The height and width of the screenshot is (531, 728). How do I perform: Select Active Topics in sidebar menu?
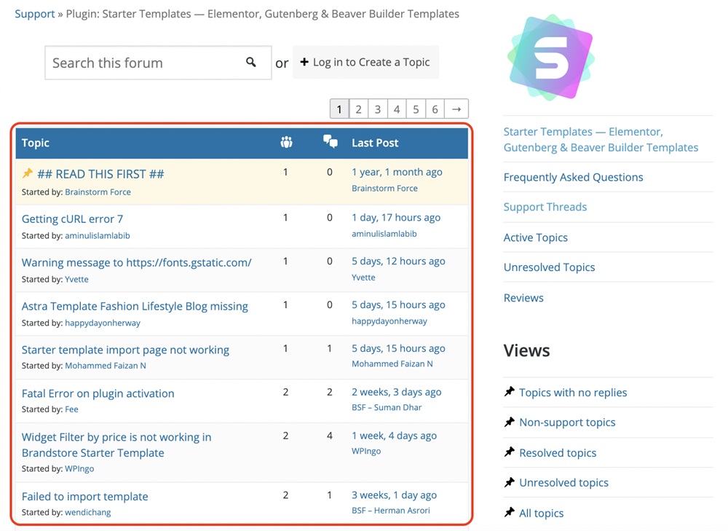(535, 237)
